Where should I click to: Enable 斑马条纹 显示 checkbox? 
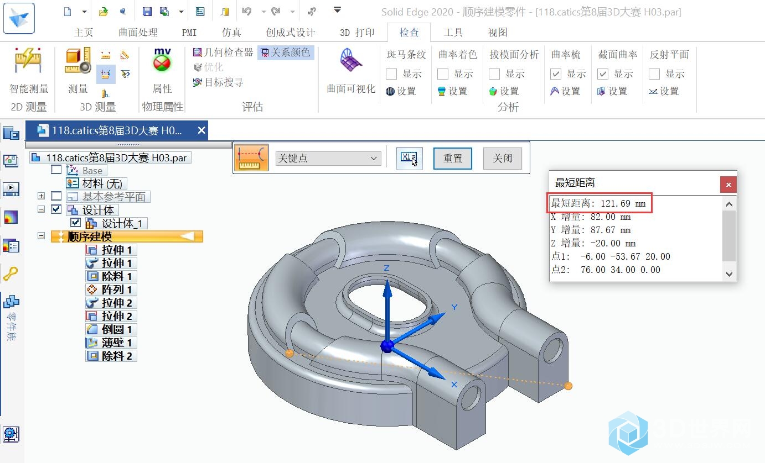[391, 74]
